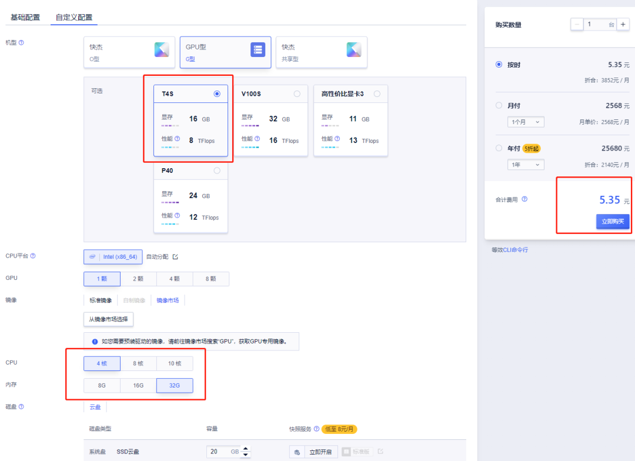Click the 5折起 discount badge

click(532, 148)
